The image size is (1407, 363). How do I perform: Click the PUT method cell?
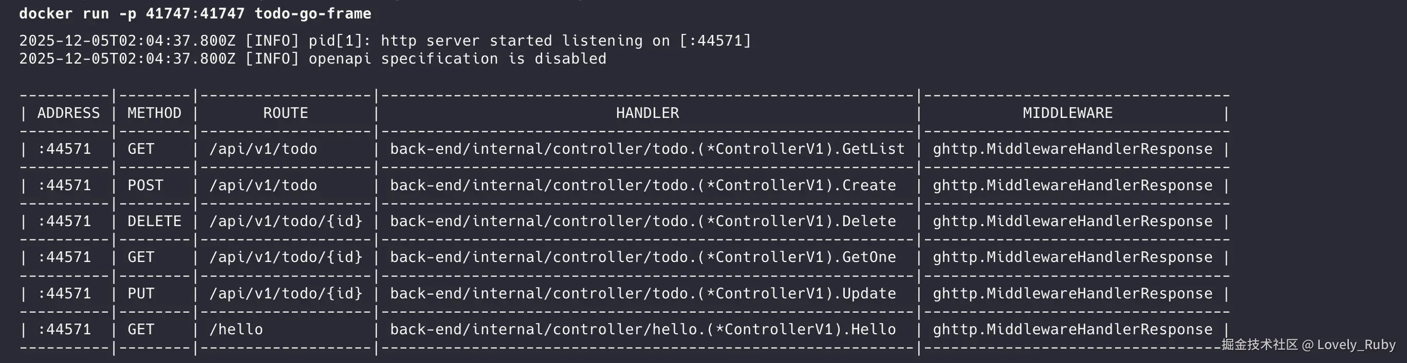tap(141, 294)
